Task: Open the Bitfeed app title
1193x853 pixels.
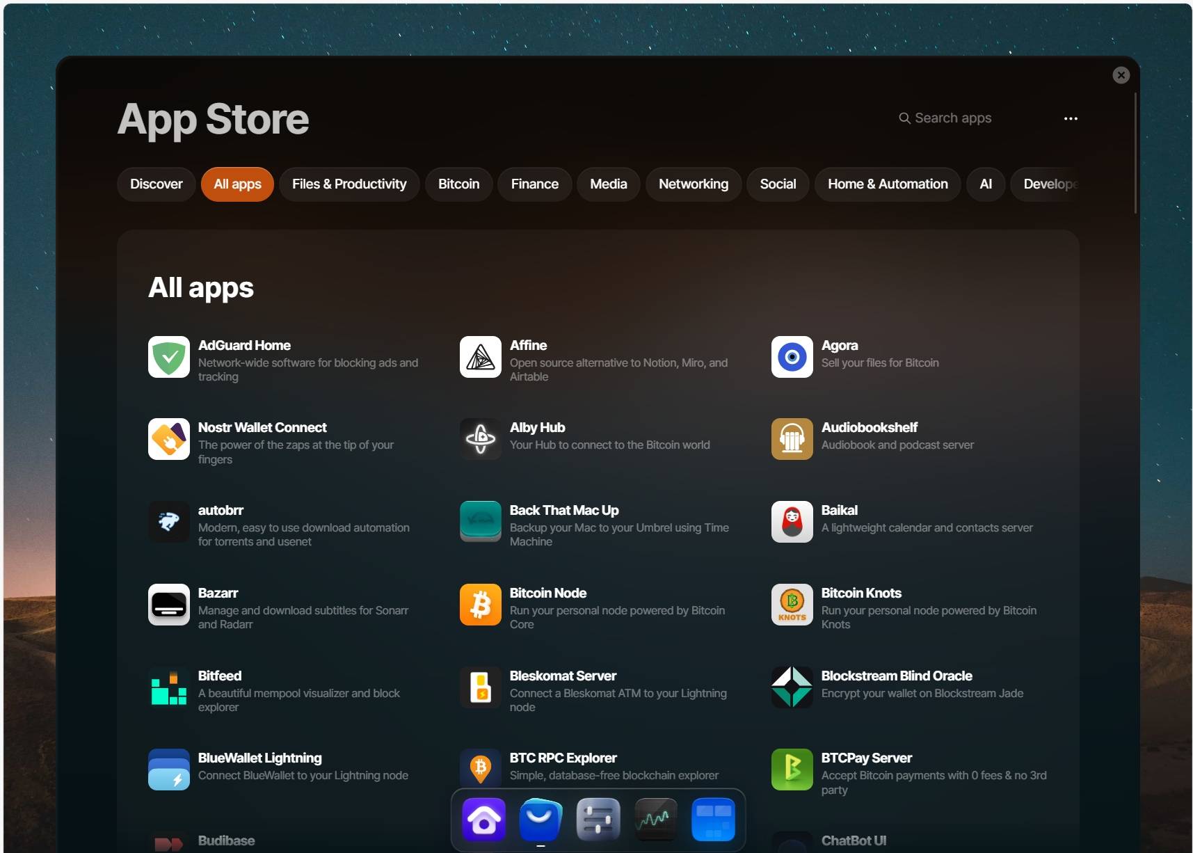Action: [219, 676]
